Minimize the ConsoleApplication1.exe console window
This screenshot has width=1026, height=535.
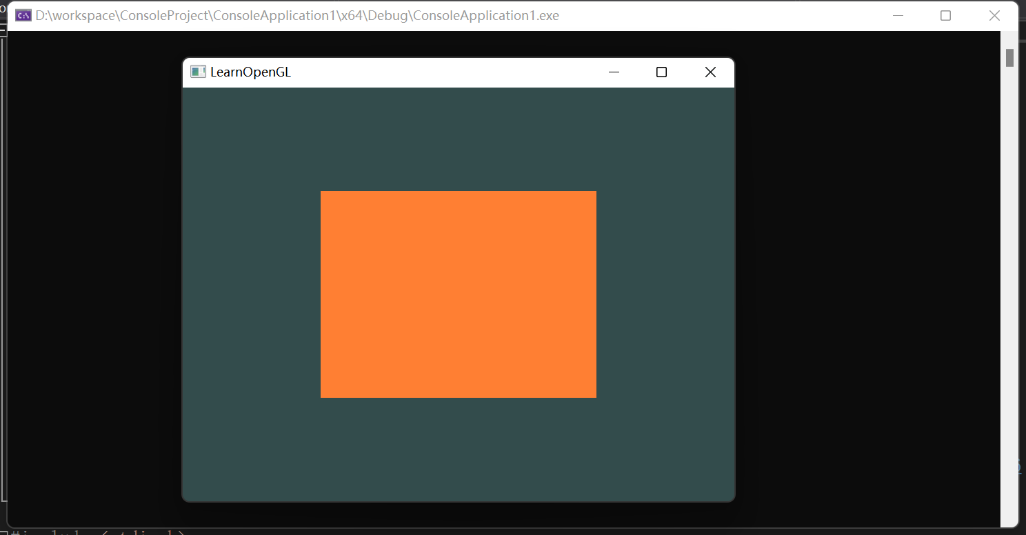[x=898, y=15]
